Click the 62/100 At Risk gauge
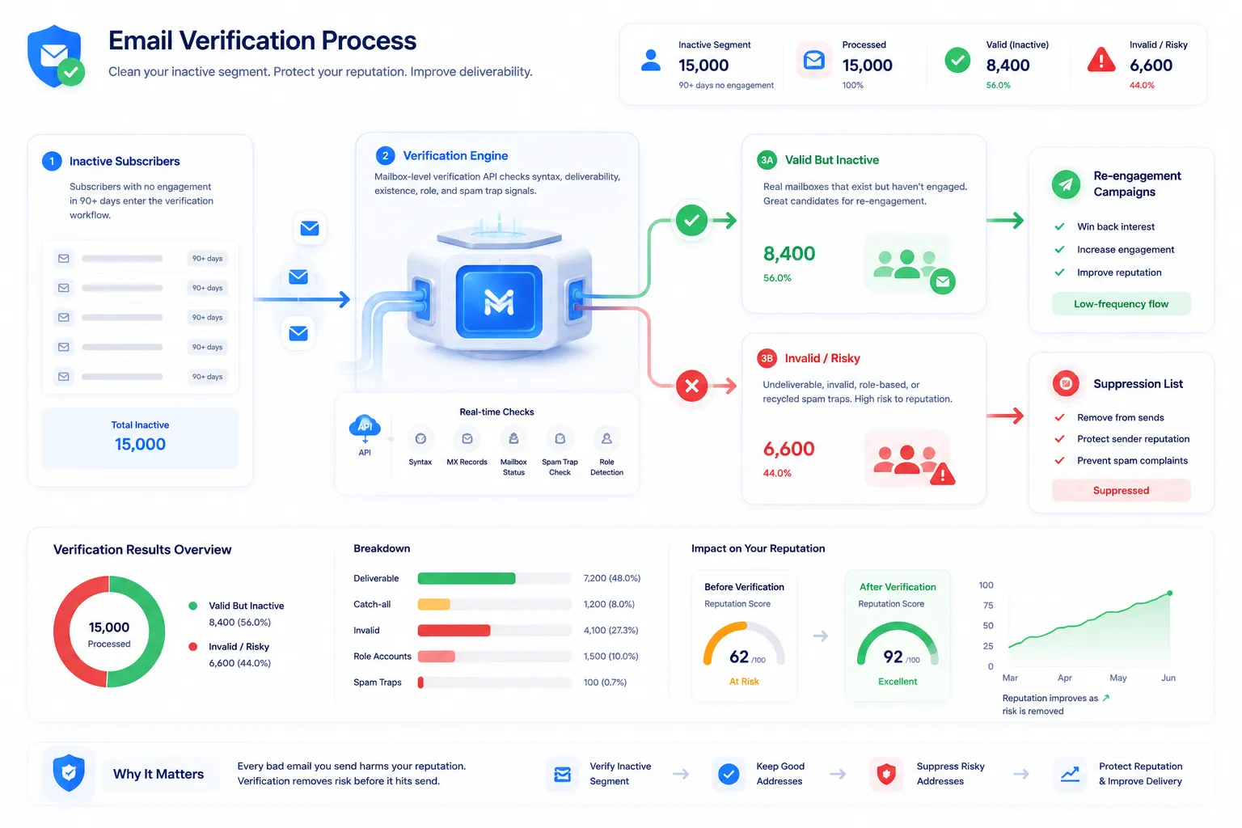Image resolution: width=1242 pixels, height=828 pixels. coord(744,644)
